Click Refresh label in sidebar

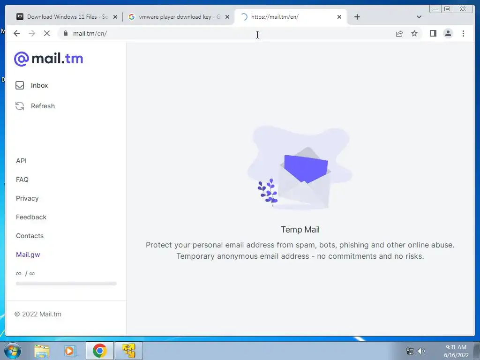pyautogui.click(x=43, y=106)
